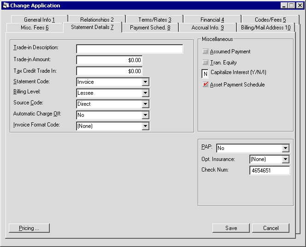Click the Automatic Charge Off label

tap(37, 114)
